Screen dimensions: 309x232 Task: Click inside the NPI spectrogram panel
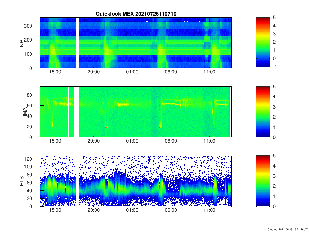pyautogui.click(x=136, y=43)
